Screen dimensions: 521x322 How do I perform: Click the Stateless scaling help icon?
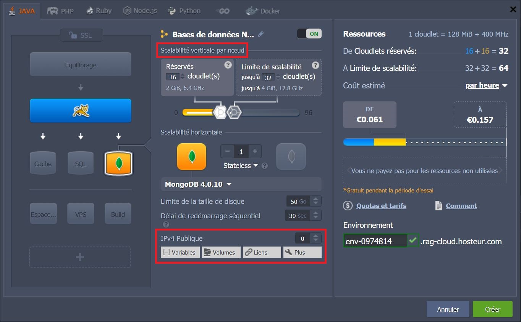[x=265, y=166]
